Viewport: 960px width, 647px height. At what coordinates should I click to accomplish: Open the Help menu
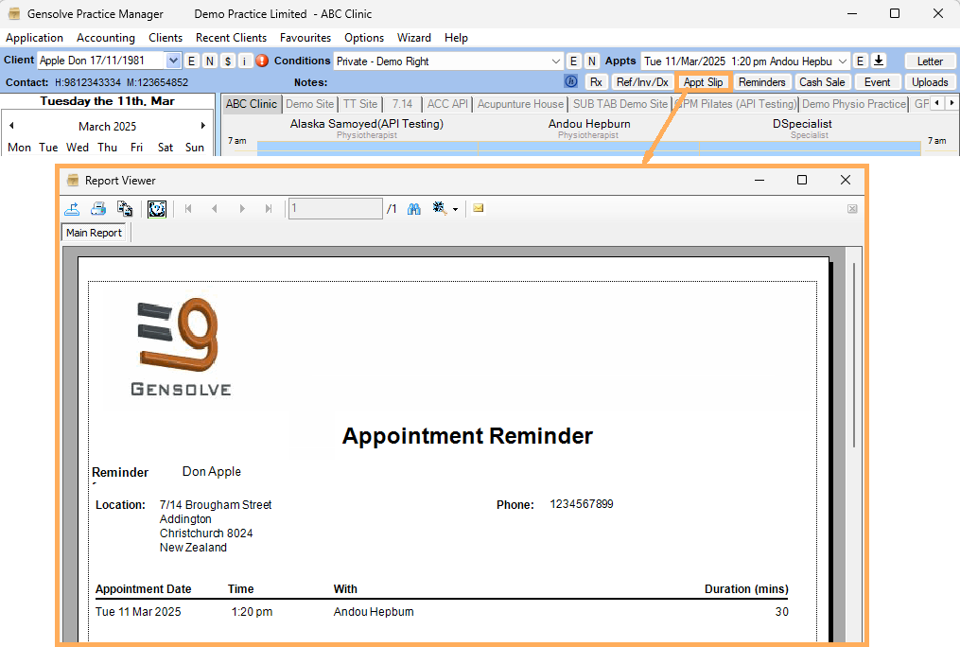456,37
